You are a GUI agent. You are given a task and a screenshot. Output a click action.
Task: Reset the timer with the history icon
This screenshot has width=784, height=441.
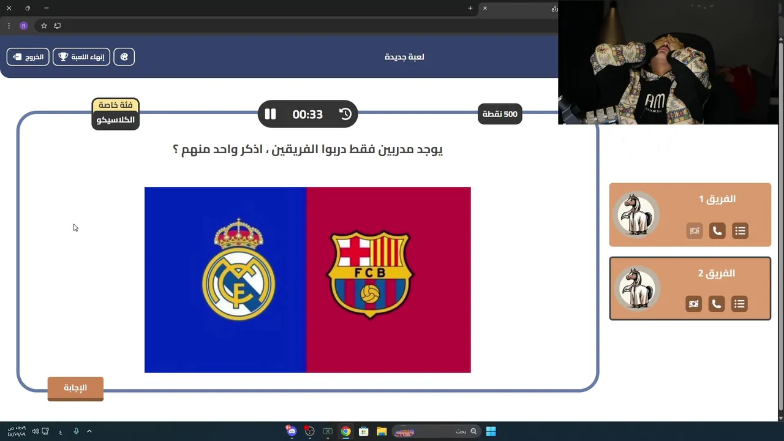coord(345,114)
